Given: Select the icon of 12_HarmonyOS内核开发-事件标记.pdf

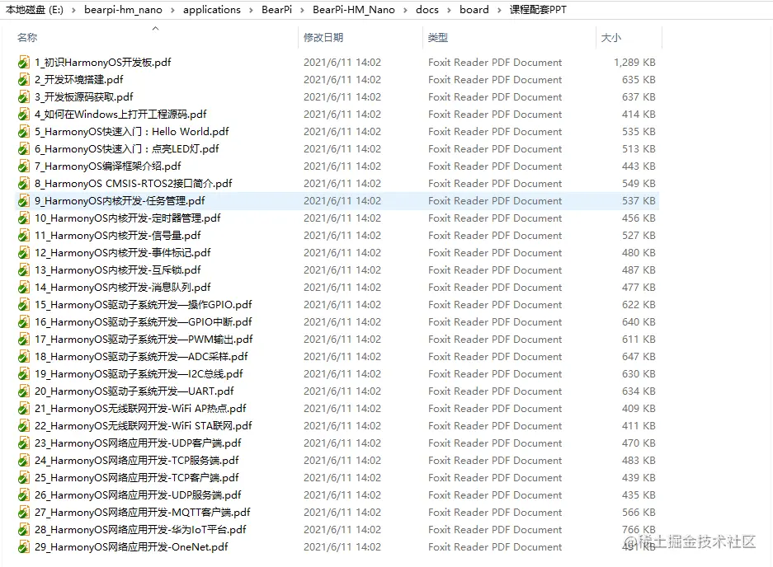Looking at the screenshot, I should tap(24, 253).
